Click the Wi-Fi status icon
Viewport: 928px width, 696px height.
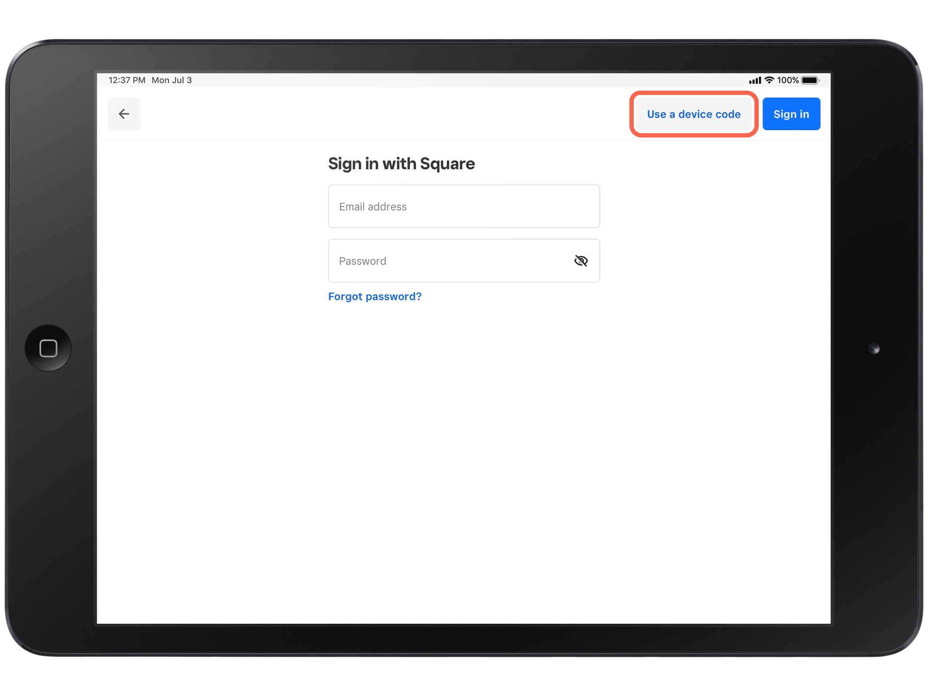tap(769, 80)
